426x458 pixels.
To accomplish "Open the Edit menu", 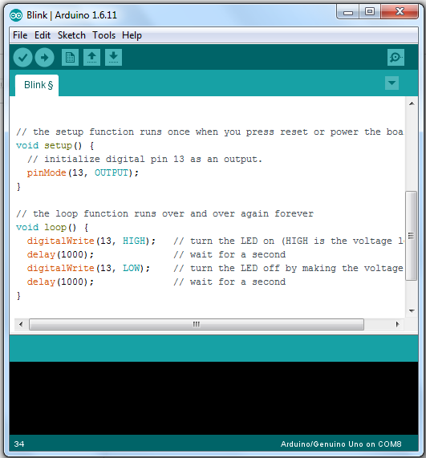I will tap(43, 35).
